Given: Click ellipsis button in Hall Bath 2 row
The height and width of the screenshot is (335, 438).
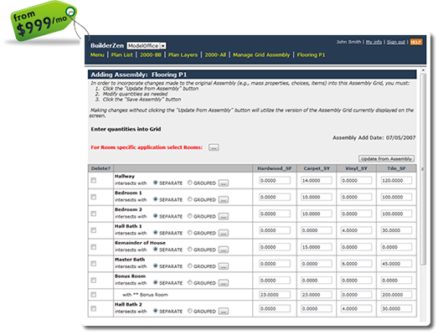Looking at the screenshot, I should point(224,312).
